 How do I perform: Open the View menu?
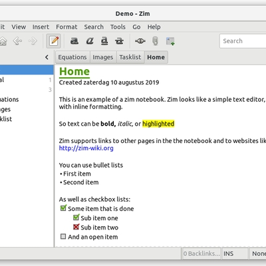click(19, 27)
